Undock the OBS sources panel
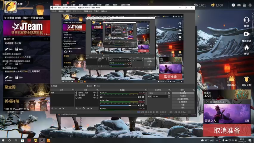Image resolution: width=254 pixels, height=143 pixels. [97, 90]
